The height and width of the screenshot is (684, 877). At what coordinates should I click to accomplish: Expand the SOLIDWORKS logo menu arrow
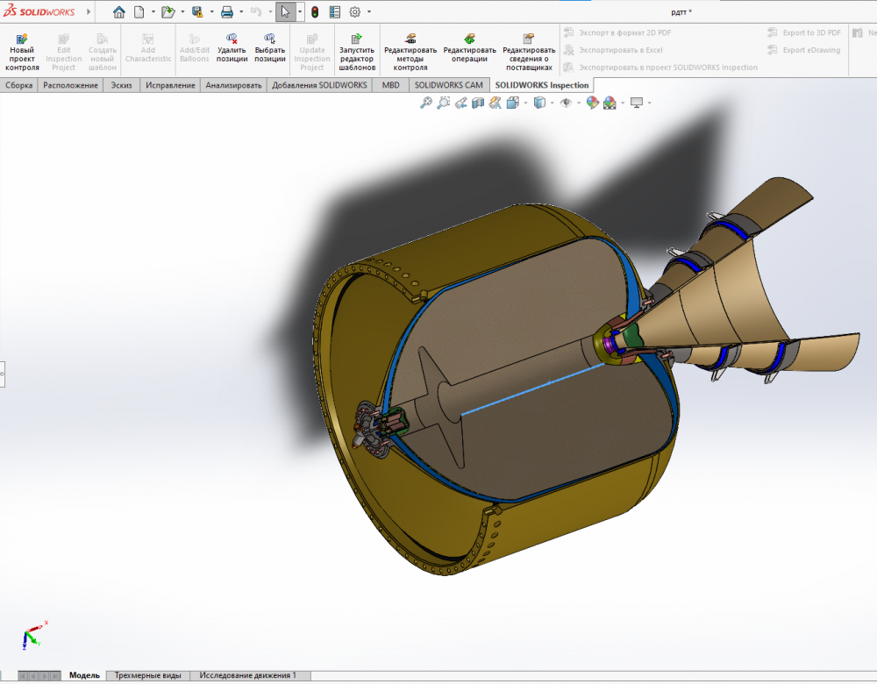pyautogui.click(x=89, y=12)
